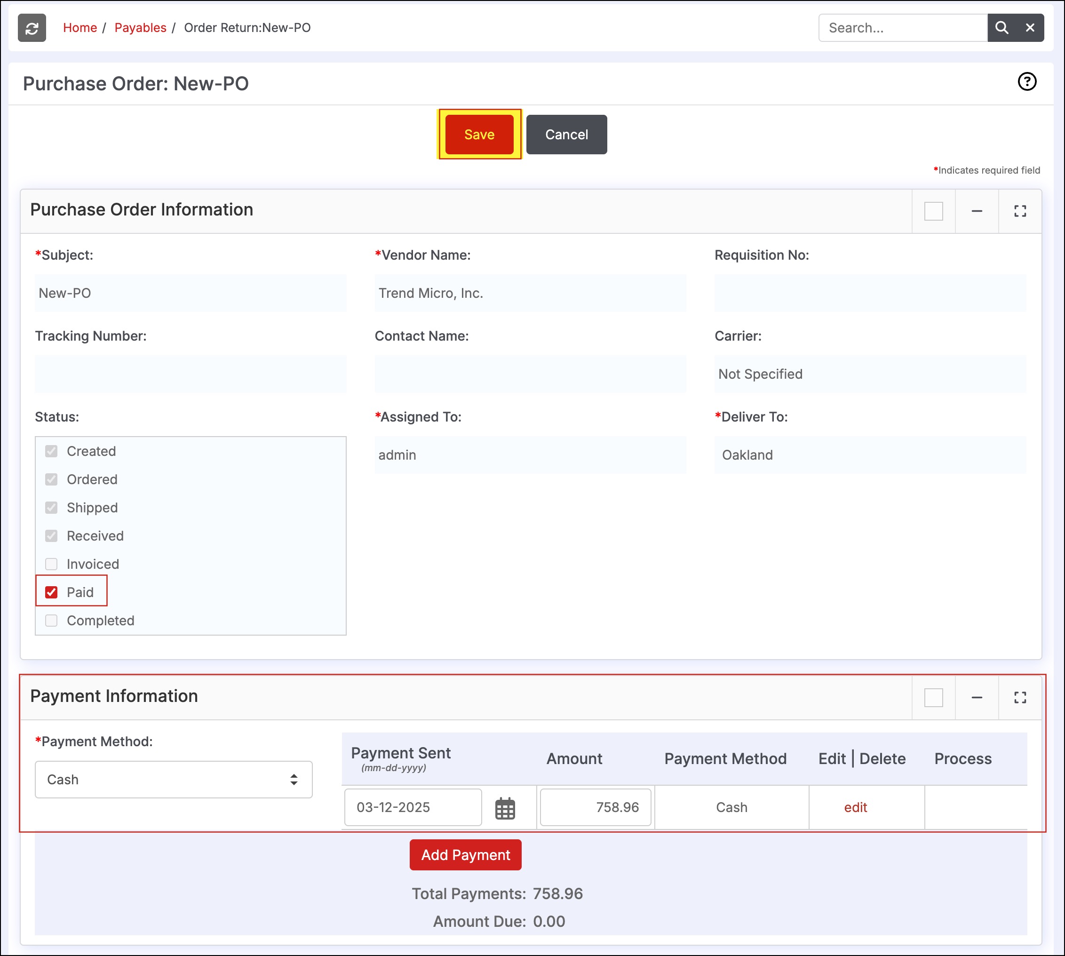
Task: Click the edit link for the payment row
Action: (855, 808)
